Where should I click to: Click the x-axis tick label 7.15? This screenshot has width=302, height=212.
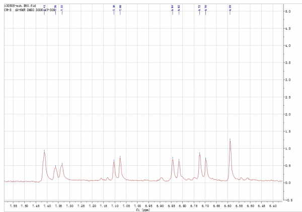[x=104, y=206]
